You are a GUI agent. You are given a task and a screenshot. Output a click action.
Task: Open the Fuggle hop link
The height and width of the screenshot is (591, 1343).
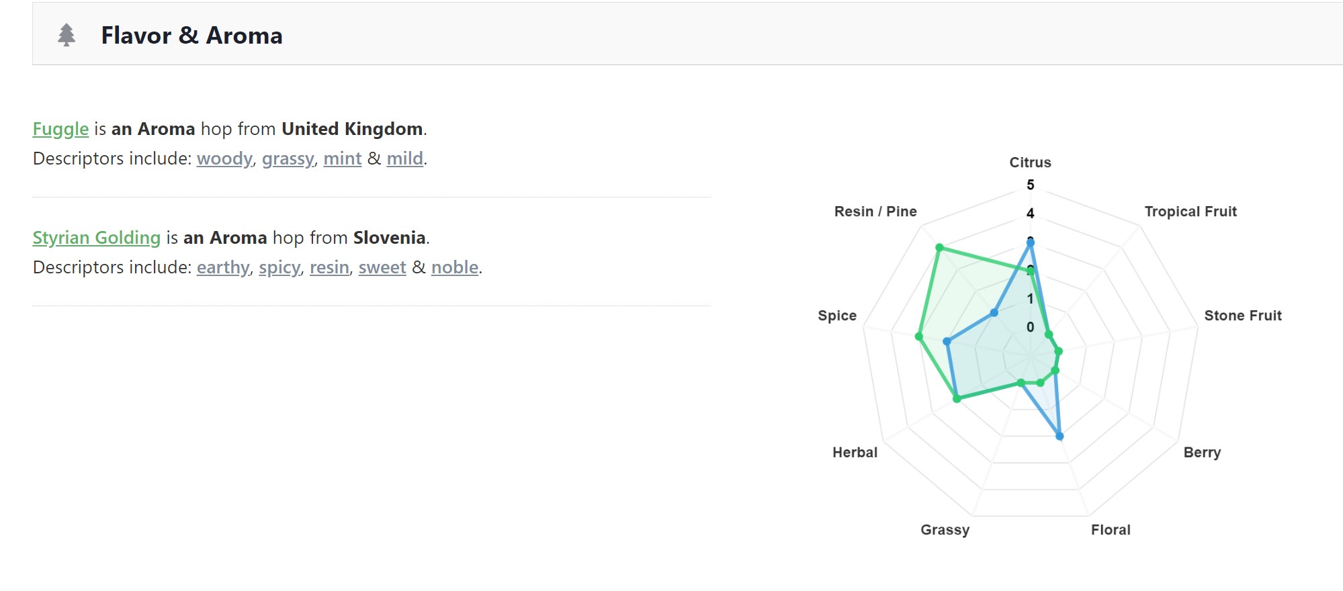[x=60, y=129]
